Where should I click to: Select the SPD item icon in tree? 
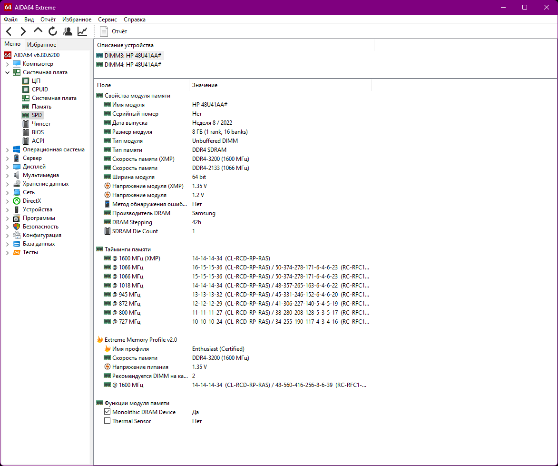(x=26, y=115)
